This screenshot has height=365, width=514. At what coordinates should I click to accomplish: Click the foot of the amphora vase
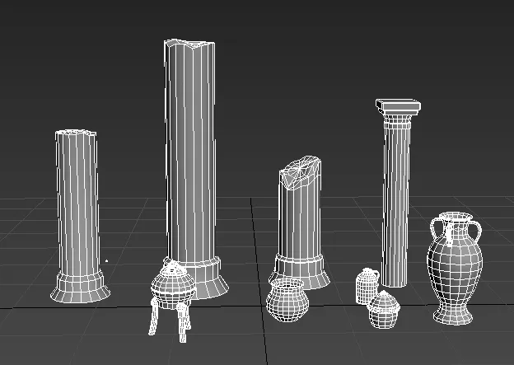[453, 316]
